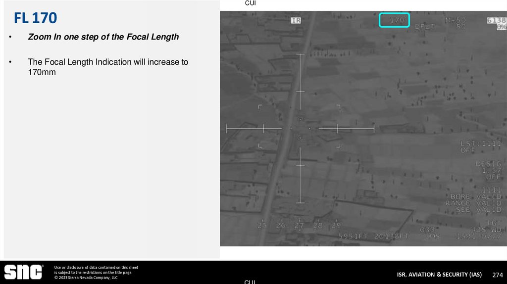Image resolution: width=507 pixels, height=284 pixels.
Task: Click the M+50 overlay value
Action: tap(456, 20)
